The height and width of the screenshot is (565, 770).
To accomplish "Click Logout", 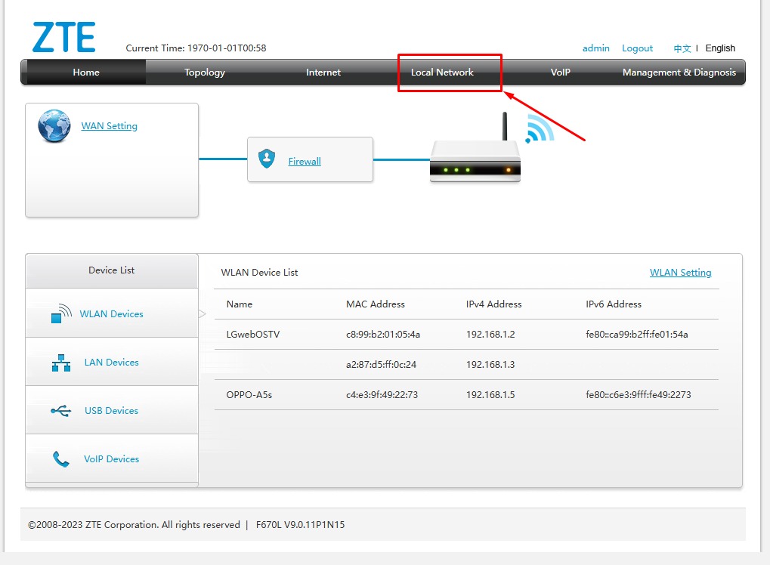I will pos(638,48).
